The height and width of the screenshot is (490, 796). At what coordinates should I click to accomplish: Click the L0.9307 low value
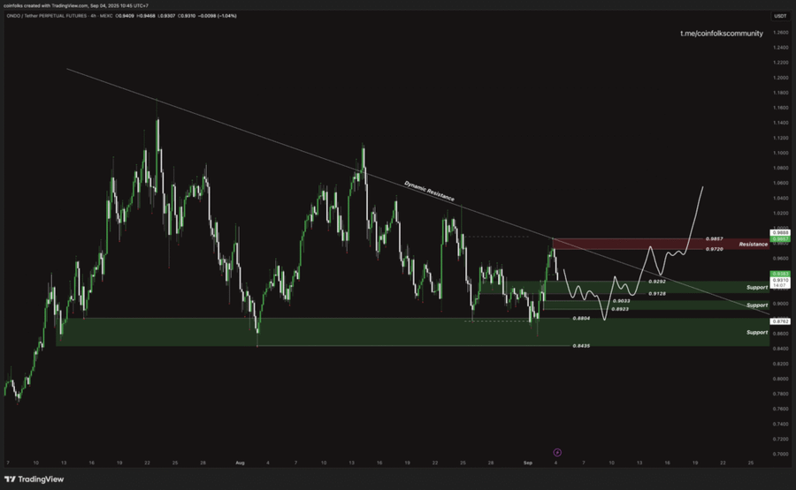coord(166,16)
